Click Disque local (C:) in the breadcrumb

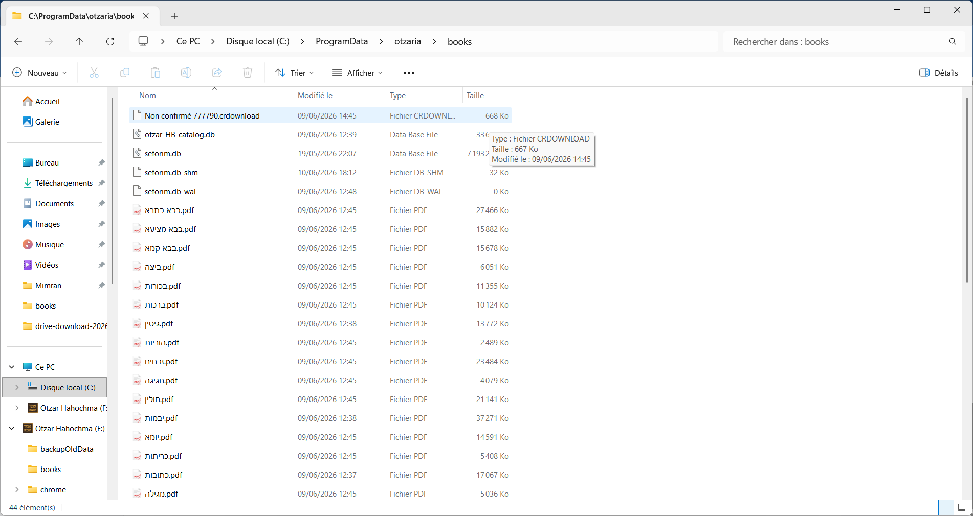point(258,41)
